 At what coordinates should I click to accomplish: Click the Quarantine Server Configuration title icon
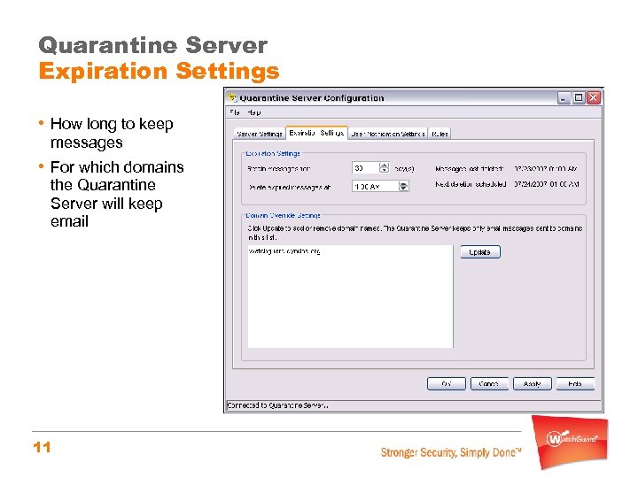click(232, 97)
